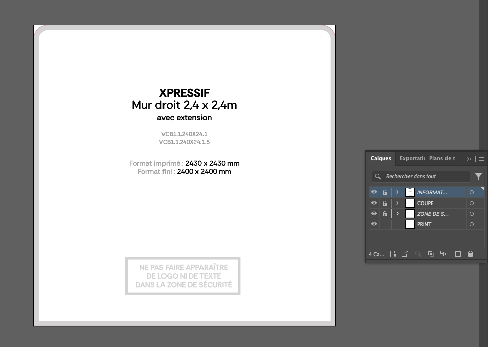This screenshot has height=347, width=488.
Task: Toggle visibility of the PRINT layer
Action: click(374, 224)
